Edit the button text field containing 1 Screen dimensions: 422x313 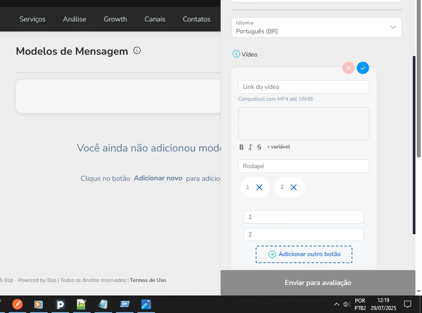(x=303, y=217)
